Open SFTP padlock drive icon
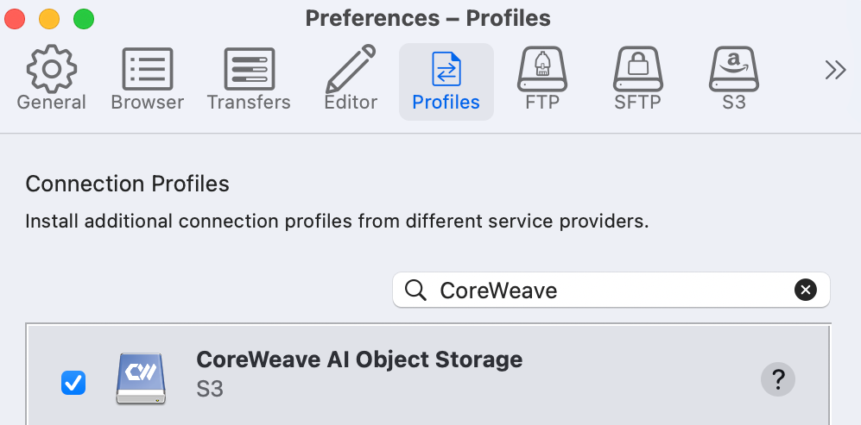This screenshot has width=861, height=425. pos(637,69)
